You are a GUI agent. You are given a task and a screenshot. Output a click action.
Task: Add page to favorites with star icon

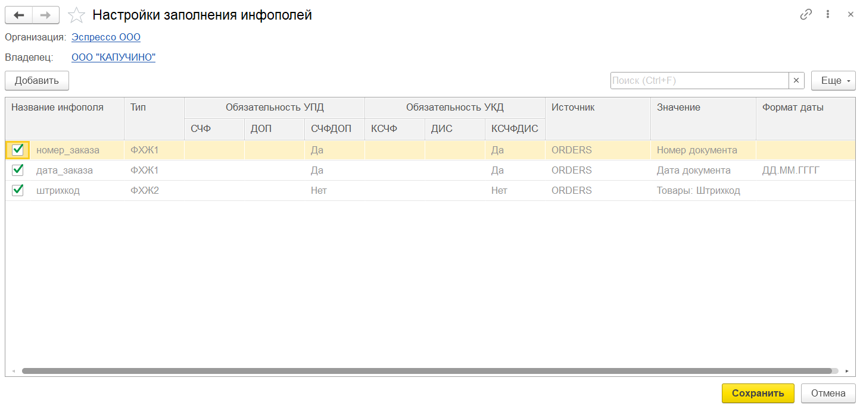76,15
